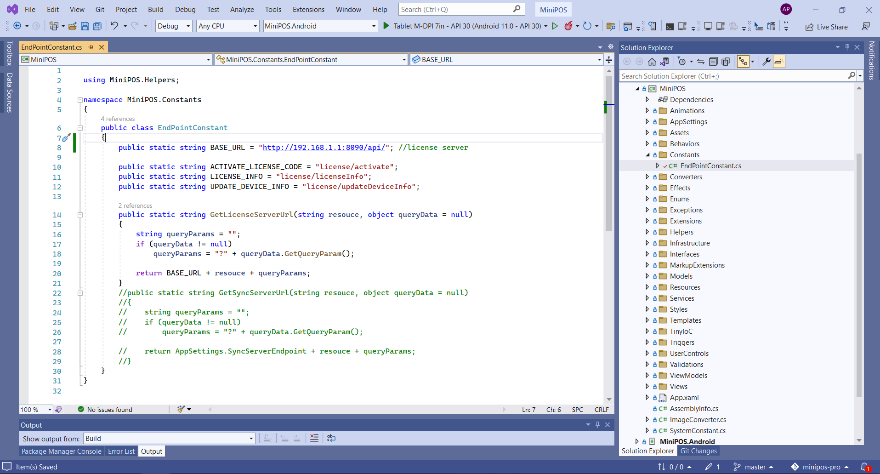Open Properties wrench icon in Solution Explorer

pos(766,62)
